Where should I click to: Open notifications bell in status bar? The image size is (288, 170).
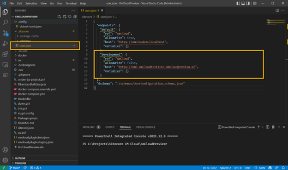pos(283,168)
